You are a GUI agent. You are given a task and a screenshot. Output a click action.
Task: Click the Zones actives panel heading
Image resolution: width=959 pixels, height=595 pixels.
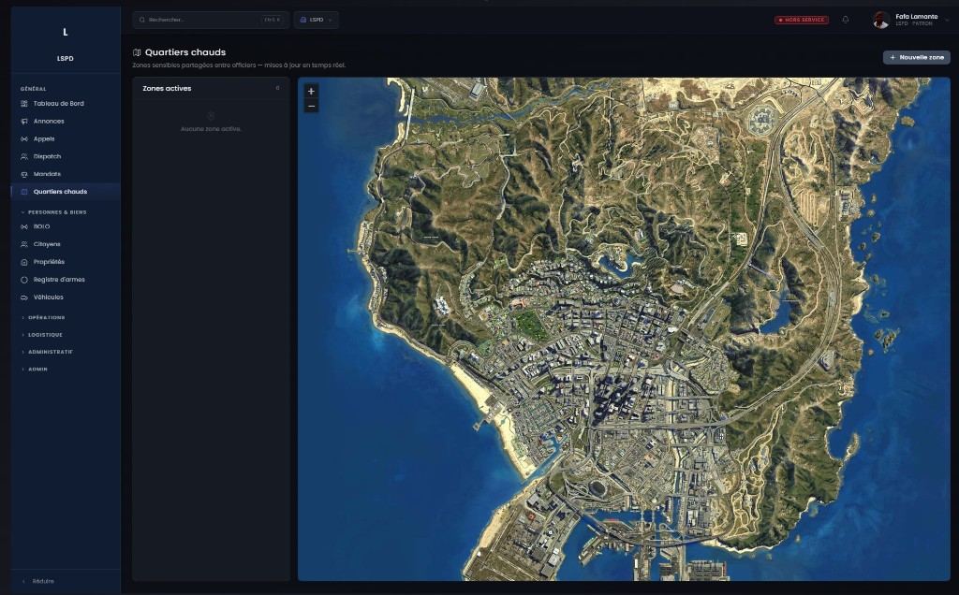click(x=167, y=88)
